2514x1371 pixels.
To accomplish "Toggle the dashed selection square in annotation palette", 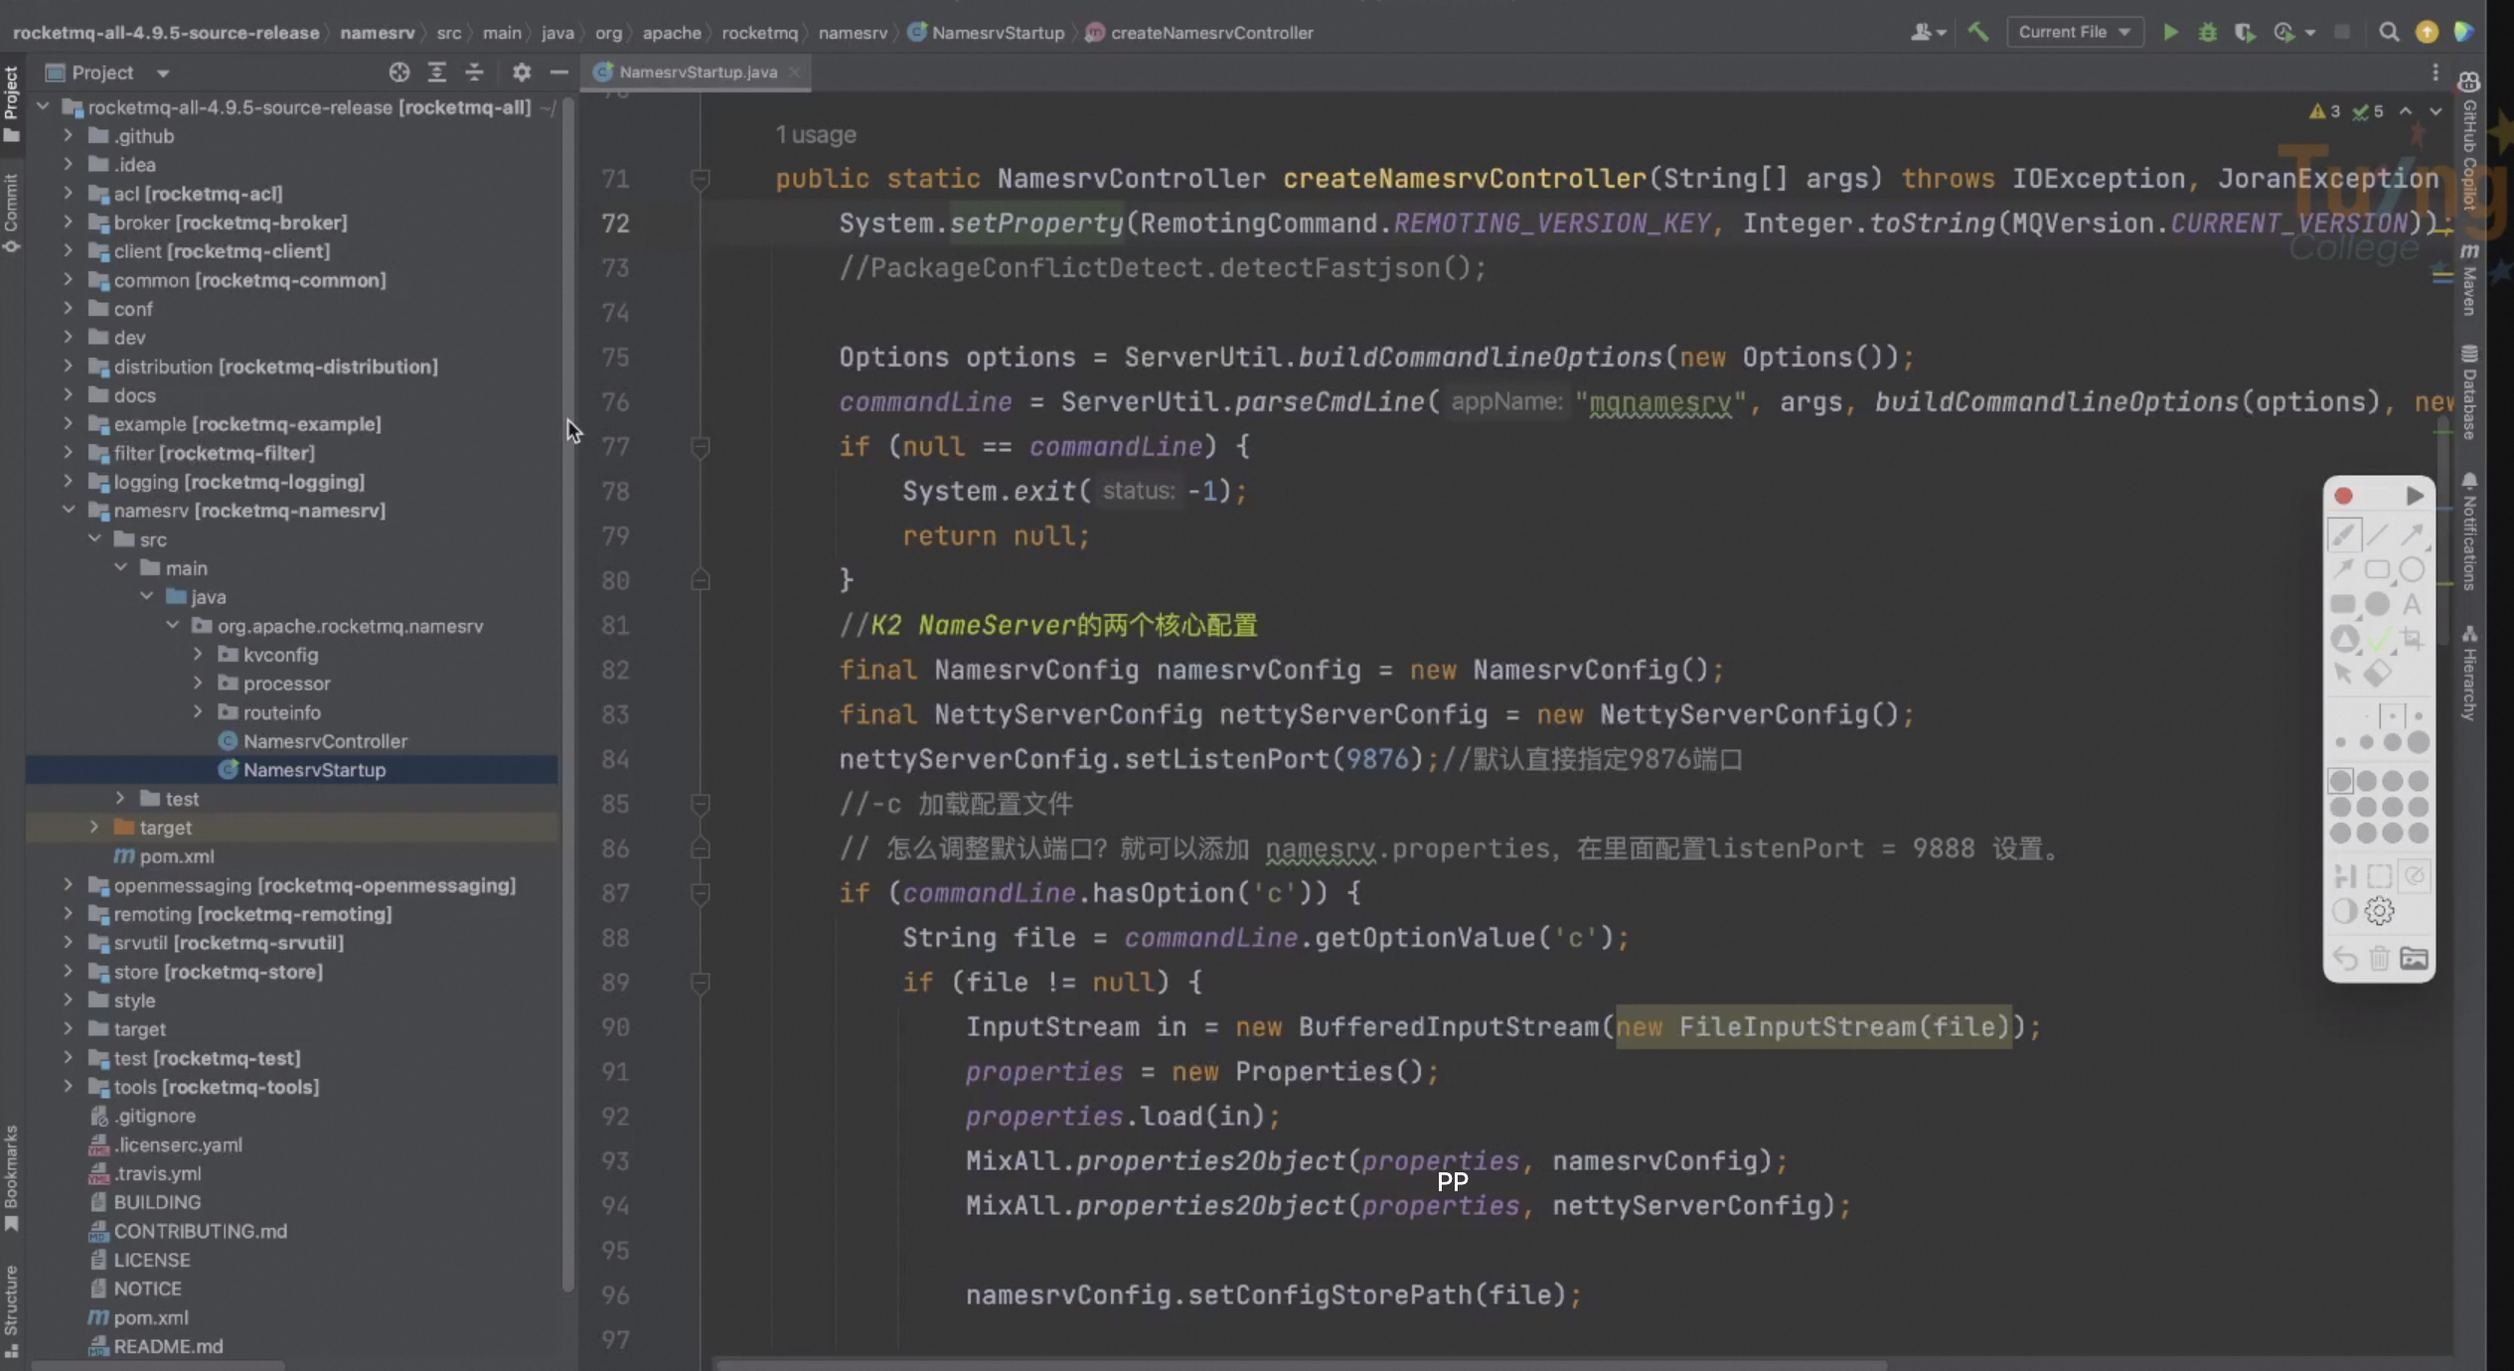I will tap(2379, 875).
